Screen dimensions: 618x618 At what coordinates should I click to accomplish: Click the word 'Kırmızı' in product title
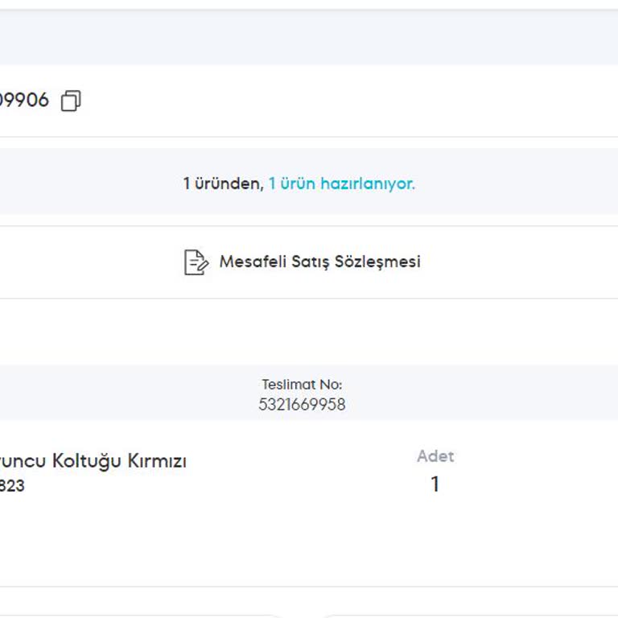point(157,461)
